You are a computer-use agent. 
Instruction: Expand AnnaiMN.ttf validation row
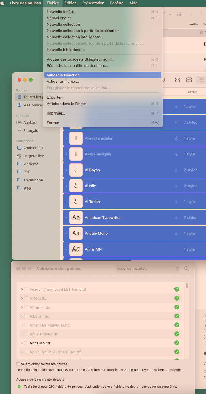22,343
